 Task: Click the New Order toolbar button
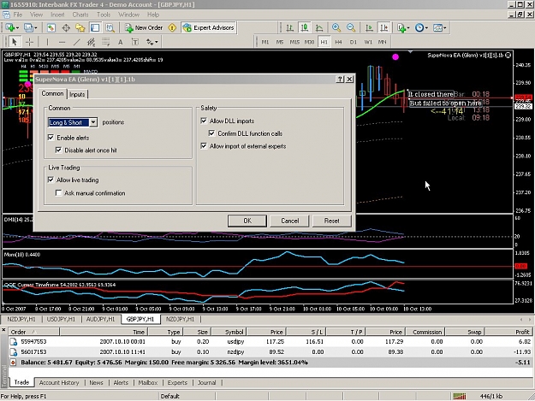tap(144, 28)
